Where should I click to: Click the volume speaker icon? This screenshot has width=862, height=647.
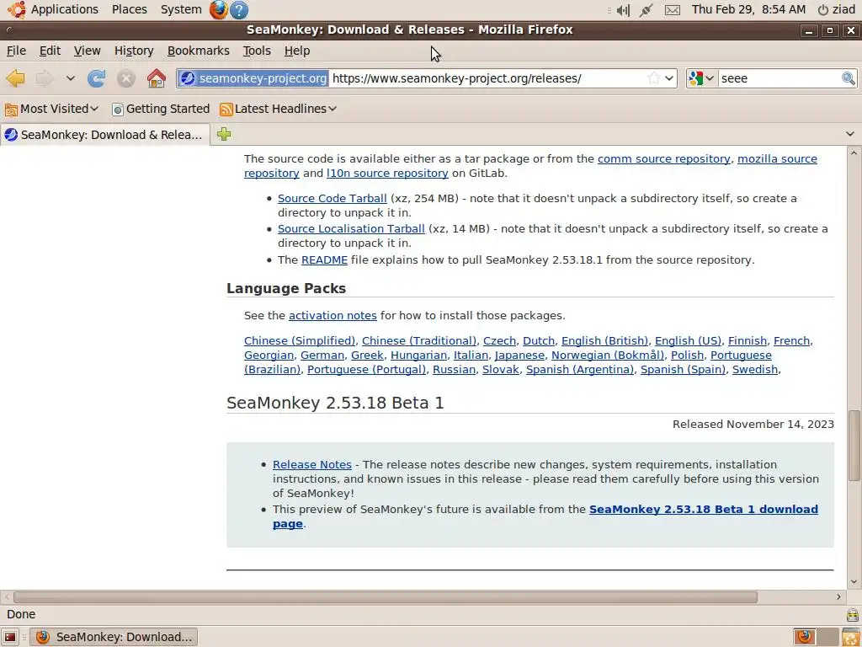[x=623, y=10]
